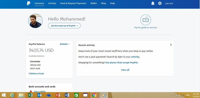Open the blank window app taskbar icon
Screen dimensions: 200x98
85,95
